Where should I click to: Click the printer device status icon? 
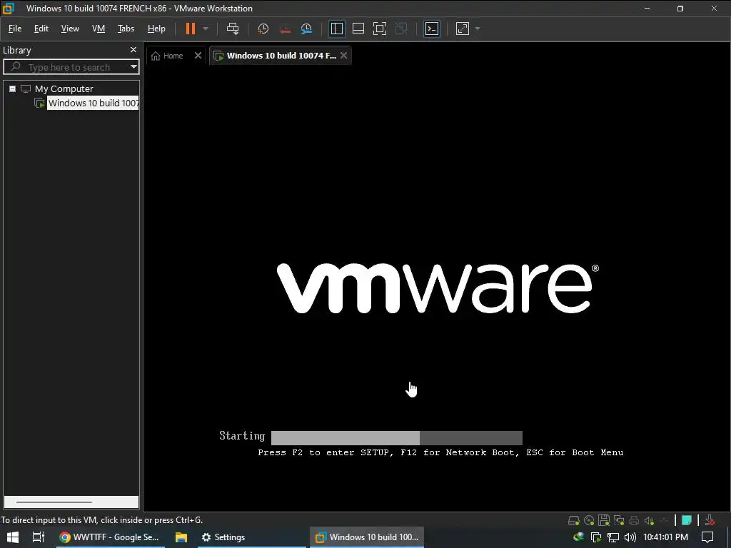point(634,520)
